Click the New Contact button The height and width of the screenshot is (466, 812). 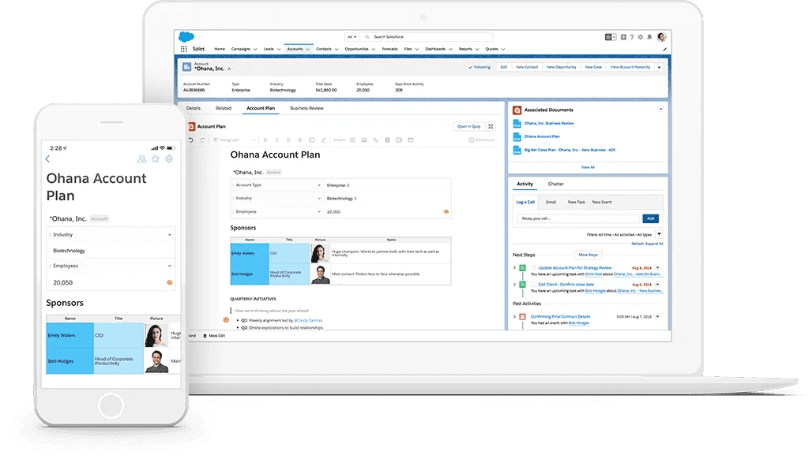(527, 67)
